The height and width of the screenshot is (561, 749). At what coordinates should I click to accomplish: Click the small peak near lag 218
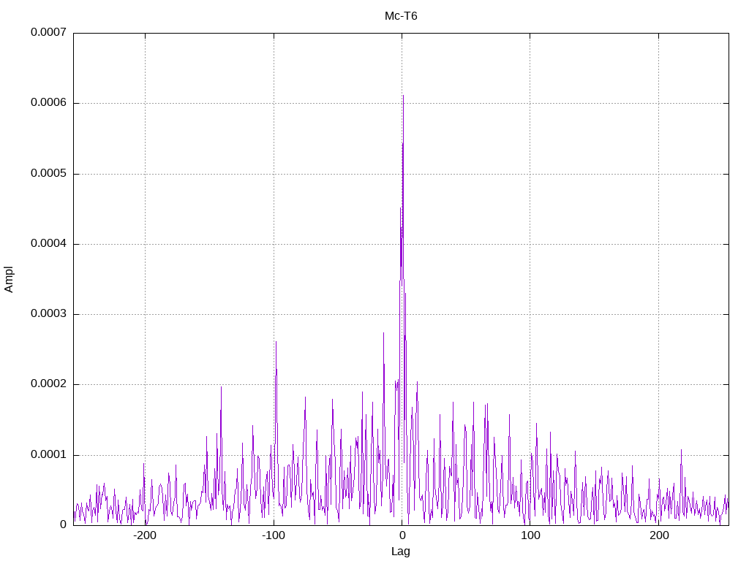pos(681,450)
